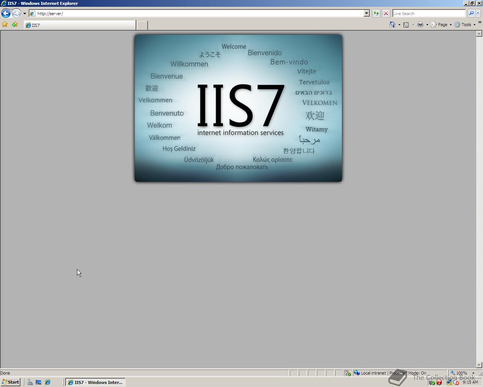Open the Windows Start menu
The width and height of the screenshot is (483, 387).
[x=11, y=382]
